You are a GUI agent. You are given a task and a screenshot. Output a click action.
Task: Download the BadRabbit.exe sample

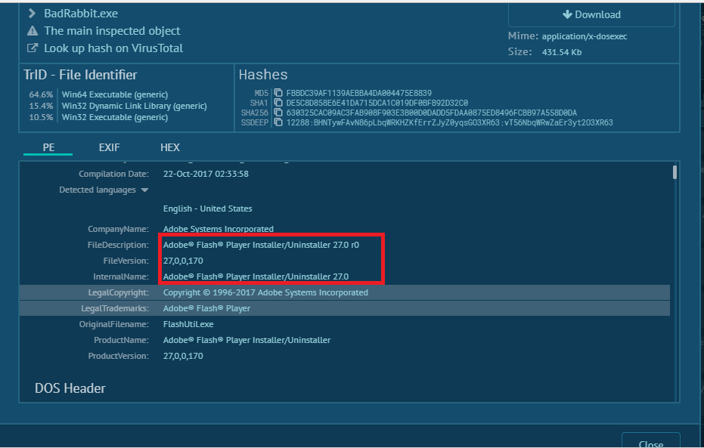point(591,15)
